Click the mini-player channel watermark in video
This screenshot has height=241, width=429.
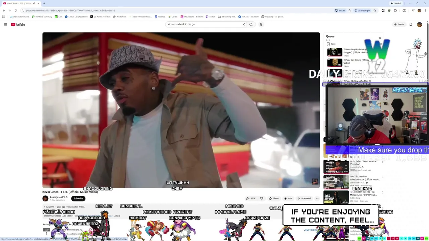(315, 181)
